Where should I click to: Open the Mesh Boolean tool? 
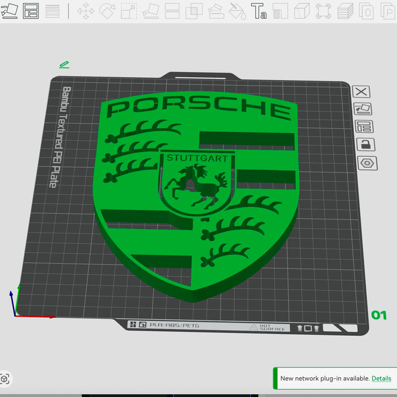coord(194,11)
